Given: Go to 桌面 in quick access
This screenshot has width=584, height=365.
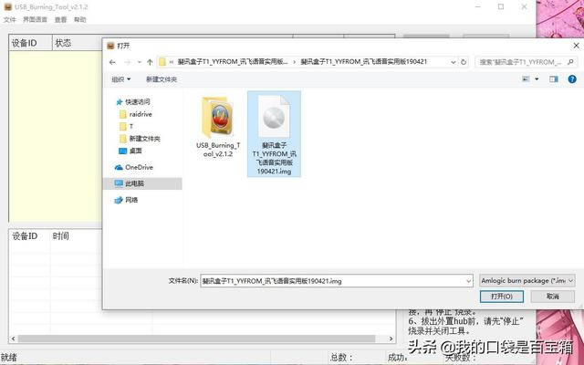Looking at the screenshot, I should tap(135, 151).
